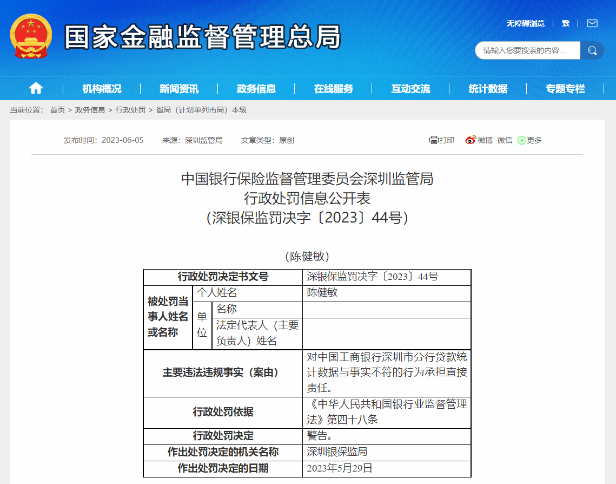This screenshot has width=616, height=484.
Task: Open 无障碍浏览 accessibility mode
Action: [525, 24]
